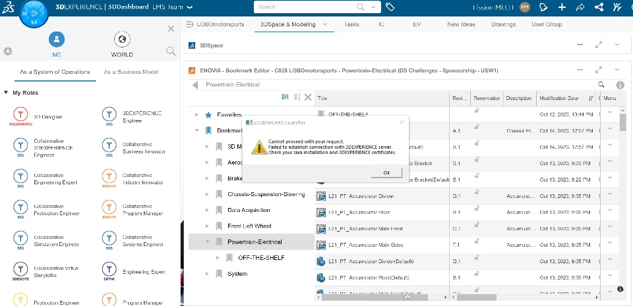Viewport: 633px width, 306px height.
Task: Open Collaborative Virtual Storyteller 3DEXCITE role
Action: coord(20,271)
